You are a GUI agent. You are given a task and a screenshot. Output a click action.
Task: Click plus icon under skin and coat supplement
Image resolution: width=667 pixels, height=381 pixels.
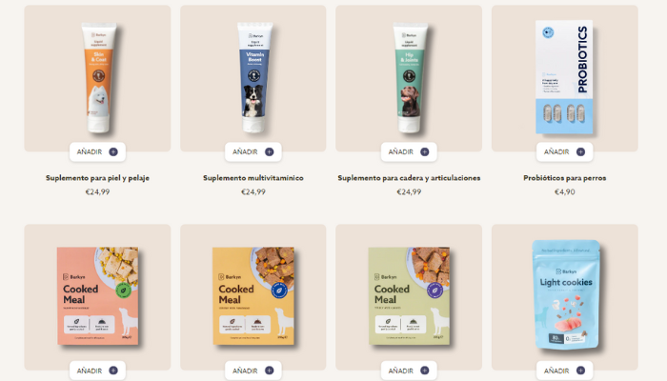tap(113, 151)
